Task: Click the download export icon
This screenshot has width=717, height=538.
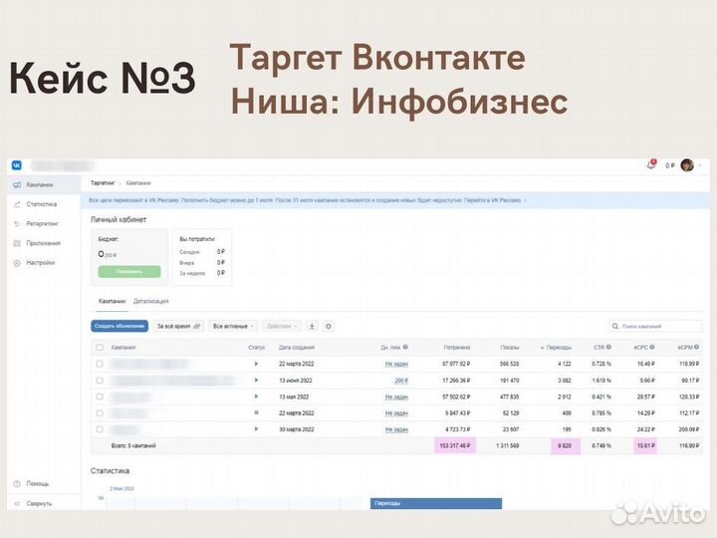Action: point(312,326)
